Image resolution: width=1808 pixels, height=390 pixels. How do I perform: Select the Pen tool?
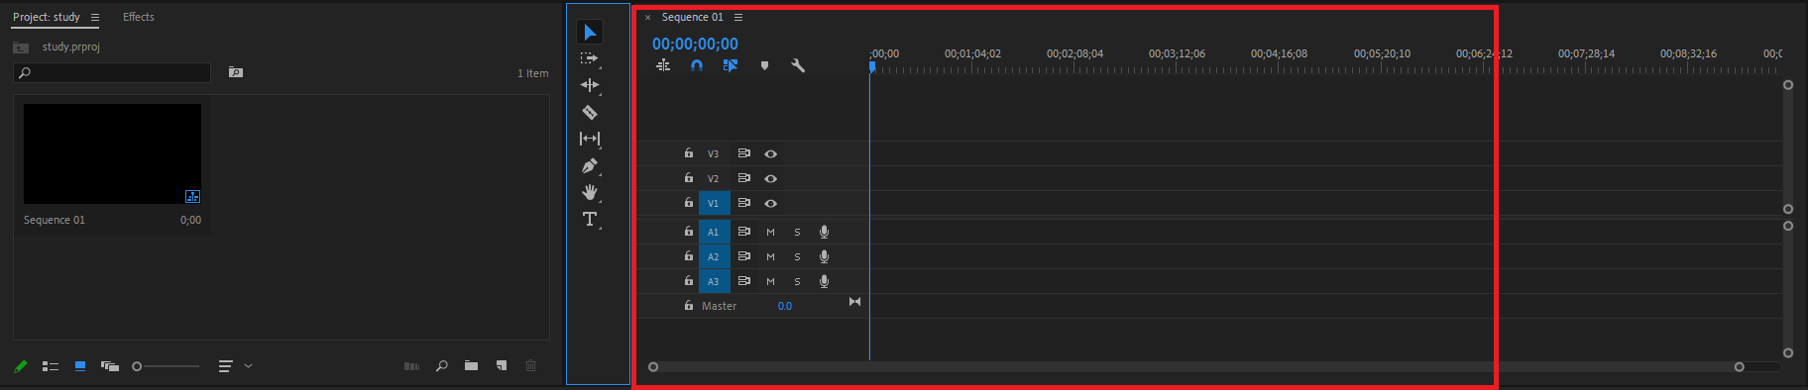click(590, 165)
